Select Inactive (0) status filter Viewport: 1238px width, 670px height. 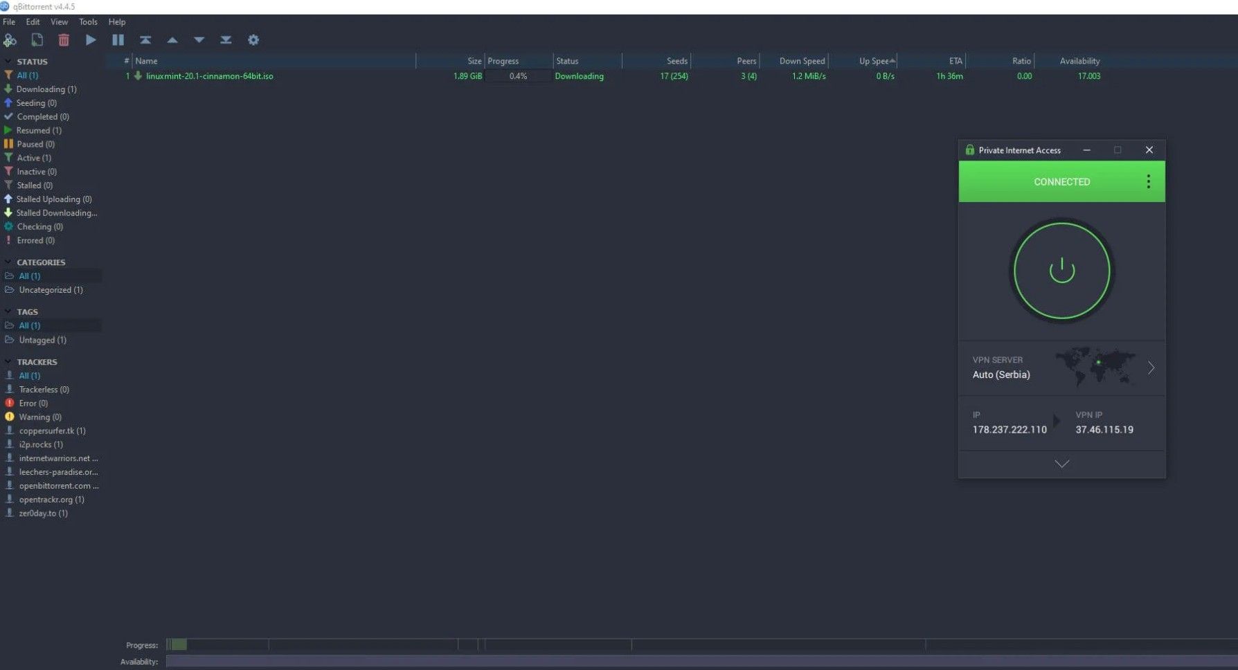point(36,172)
